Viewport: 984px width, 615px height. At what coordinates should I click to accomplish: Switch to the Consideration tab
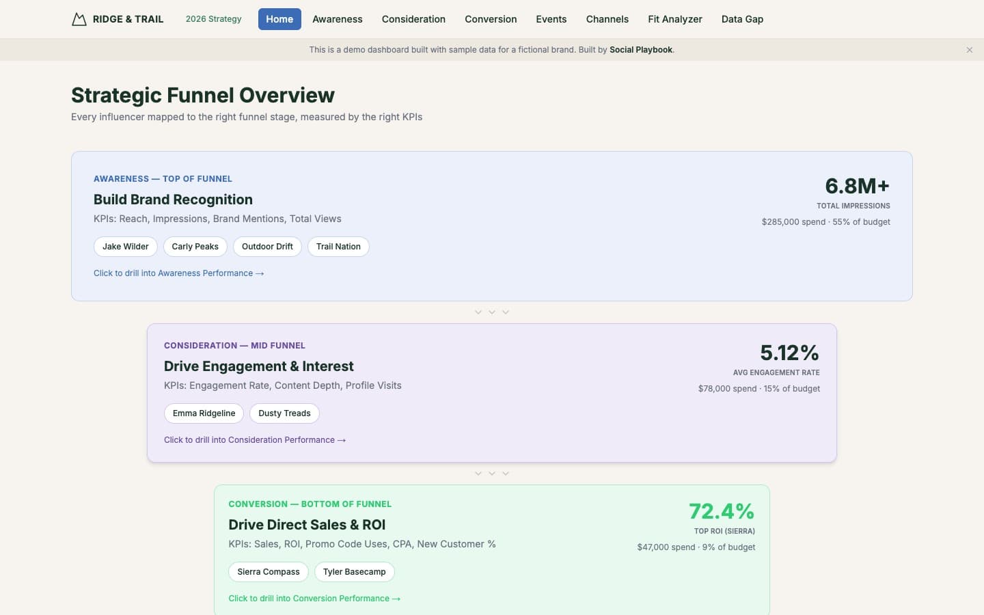click(x=413, y=19)
